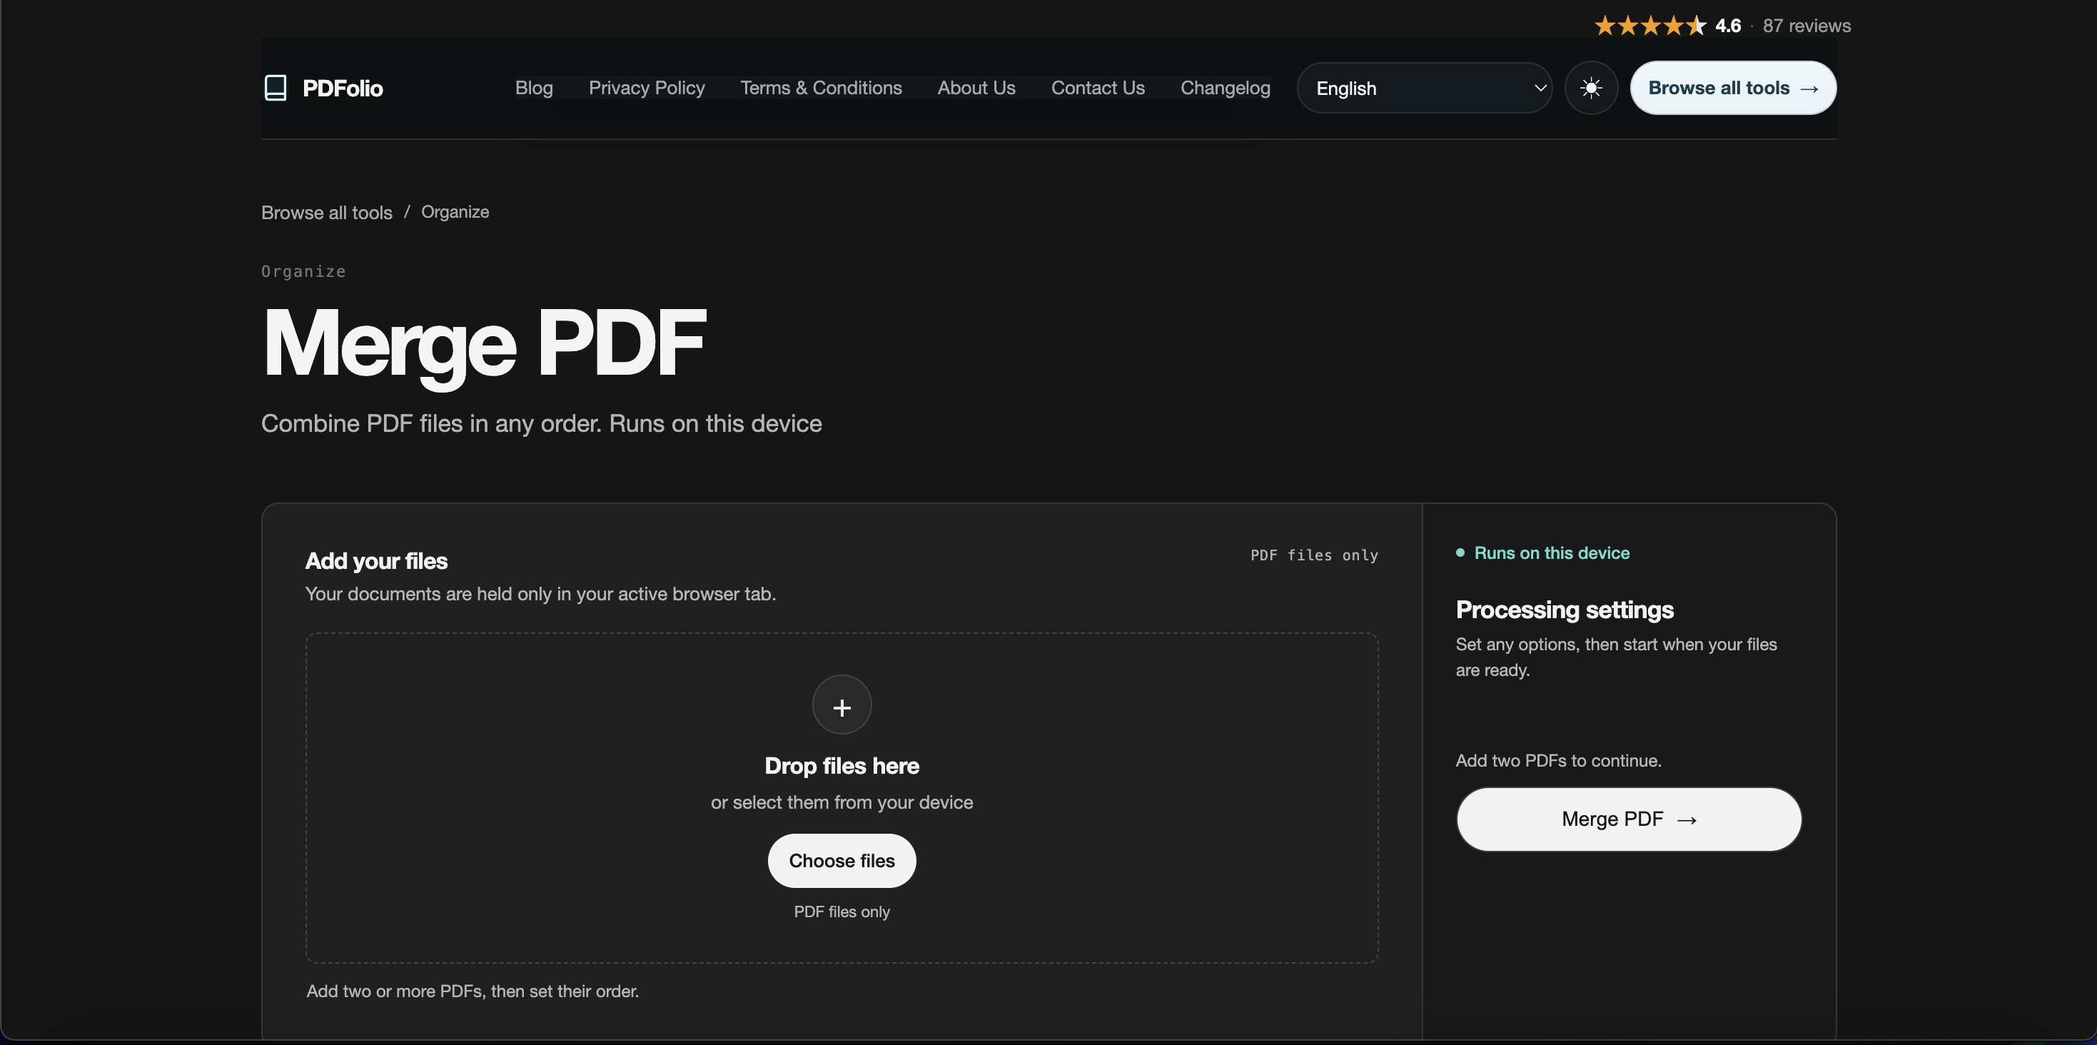Click 'or select them from your device' text

tap(842, 802)
